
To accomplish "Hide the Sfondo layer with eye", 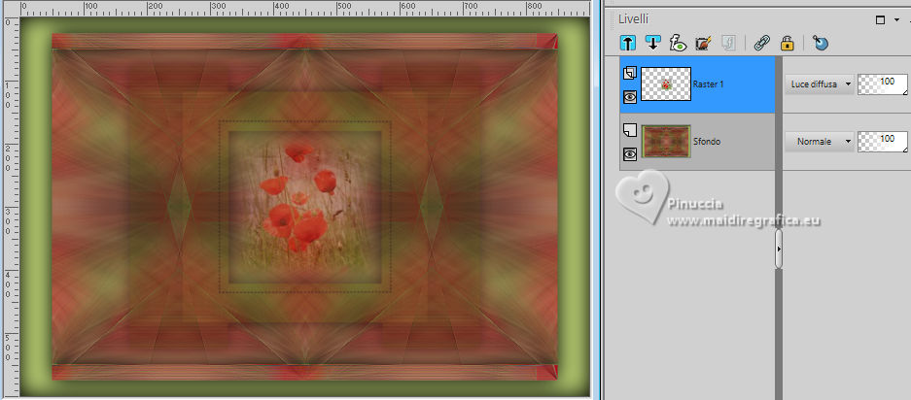I will pyautogui.click(x=630, y=153).
